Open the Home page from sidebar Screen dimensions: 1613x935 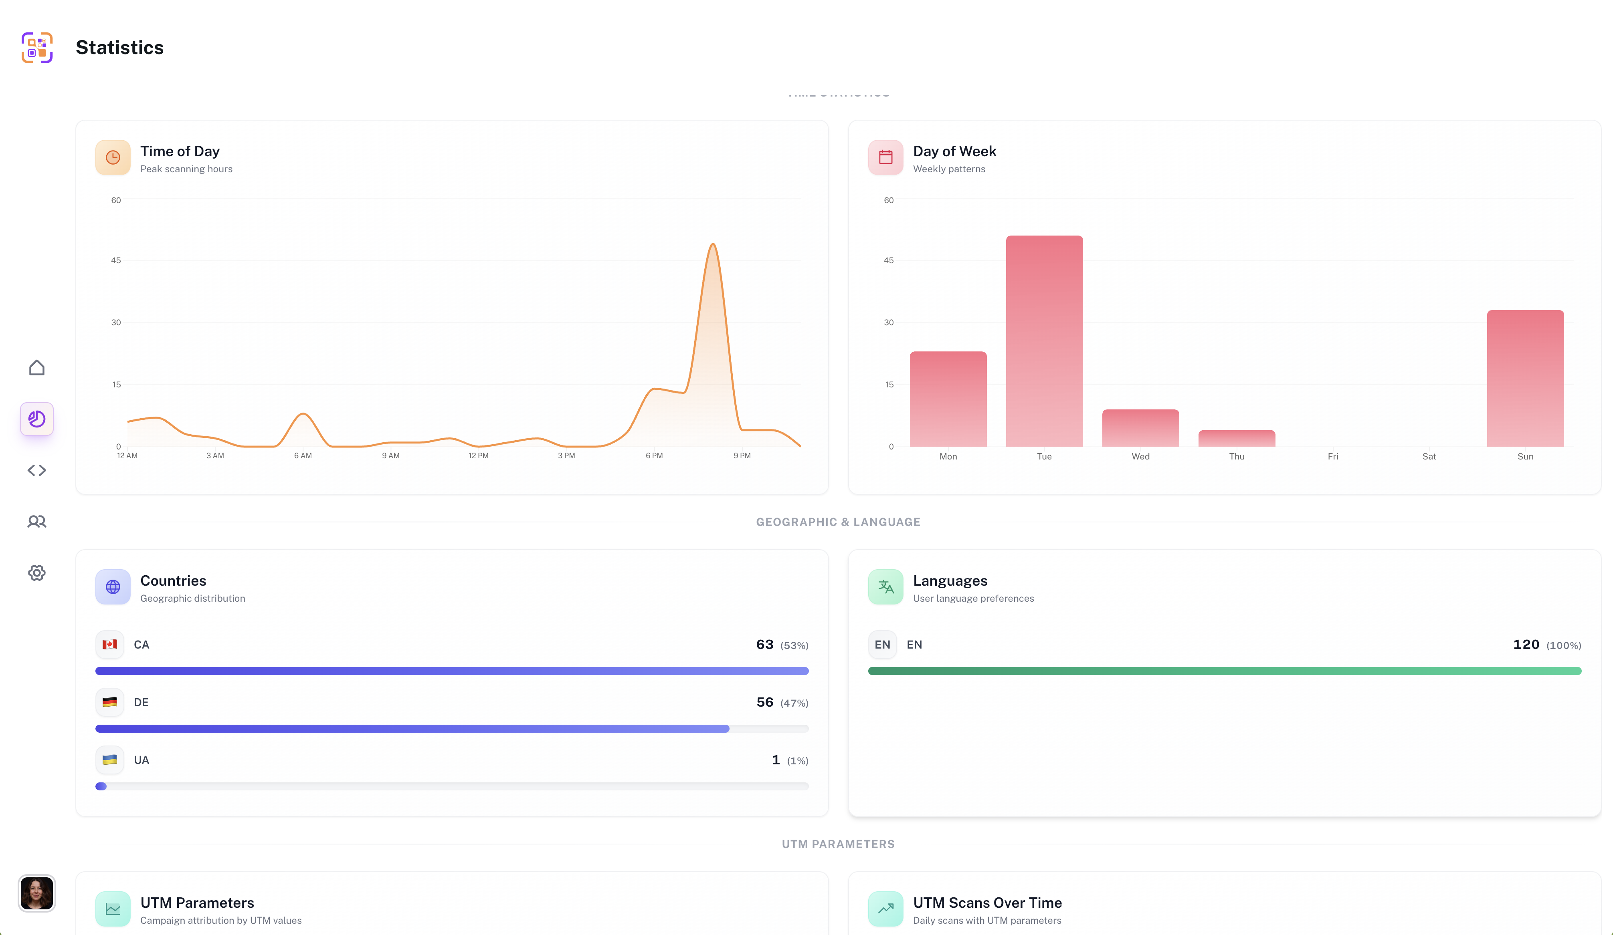(37, 368)
